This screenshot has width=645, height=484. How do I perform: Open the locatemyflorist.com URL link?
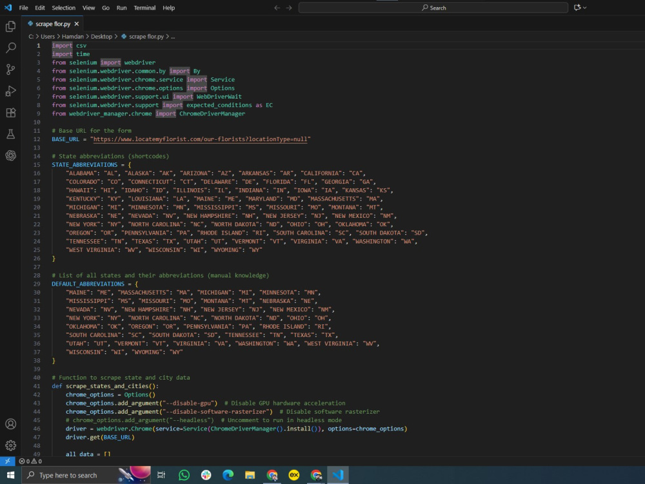200,139
